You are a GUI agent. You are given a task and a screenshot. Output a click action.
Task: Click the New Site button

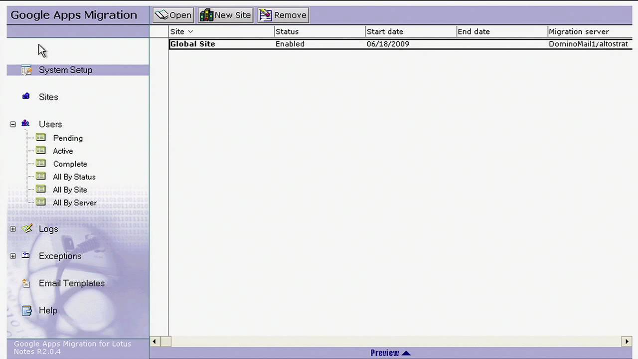point(226,15)
